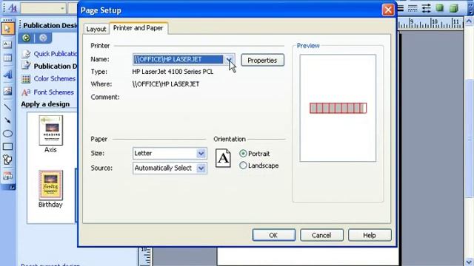Click the Color Schemes grid icon
Viewport: 474px width, 266px height.
(x=26, y=79)
